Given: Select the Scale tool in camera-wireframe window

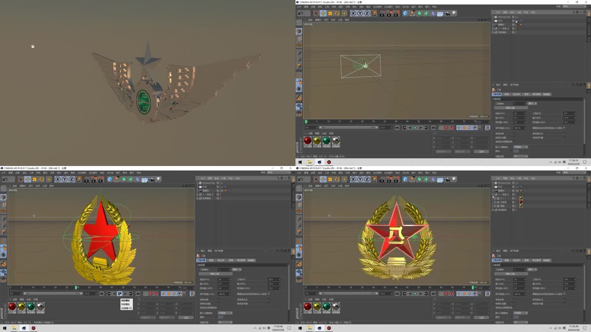Looking at the screenshot, I should [330, 14].
